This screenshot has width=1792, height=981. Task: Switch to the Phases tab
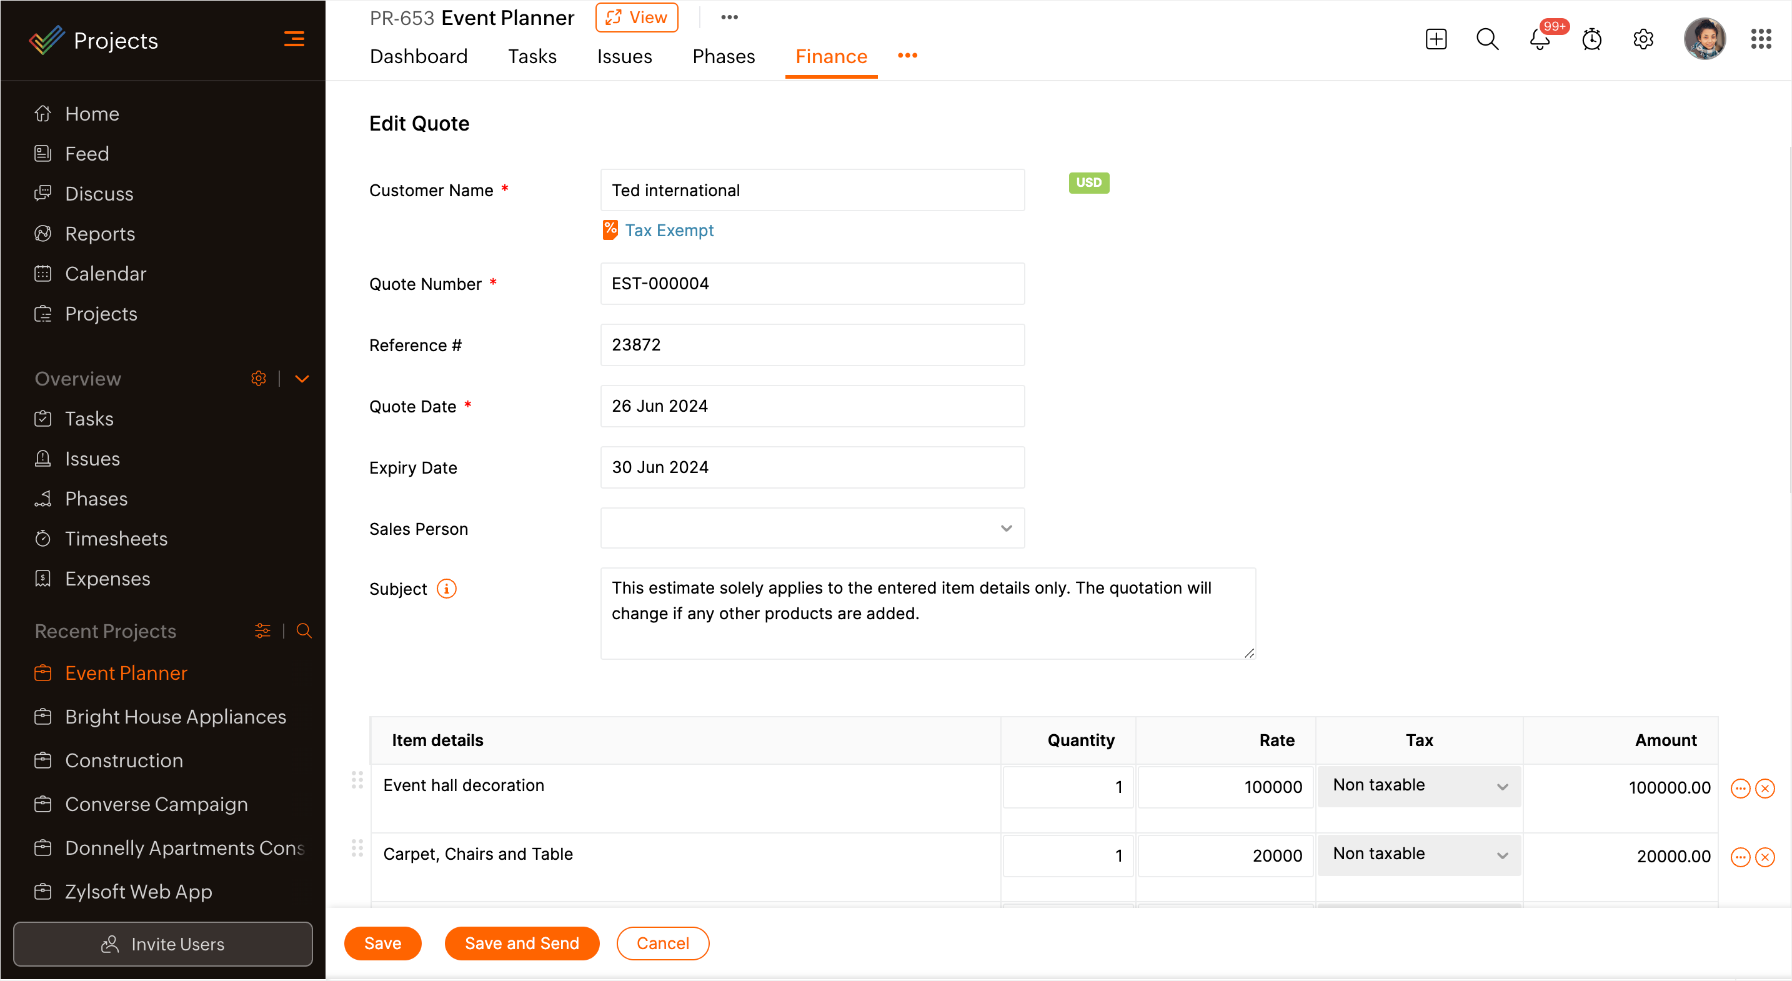724,56
